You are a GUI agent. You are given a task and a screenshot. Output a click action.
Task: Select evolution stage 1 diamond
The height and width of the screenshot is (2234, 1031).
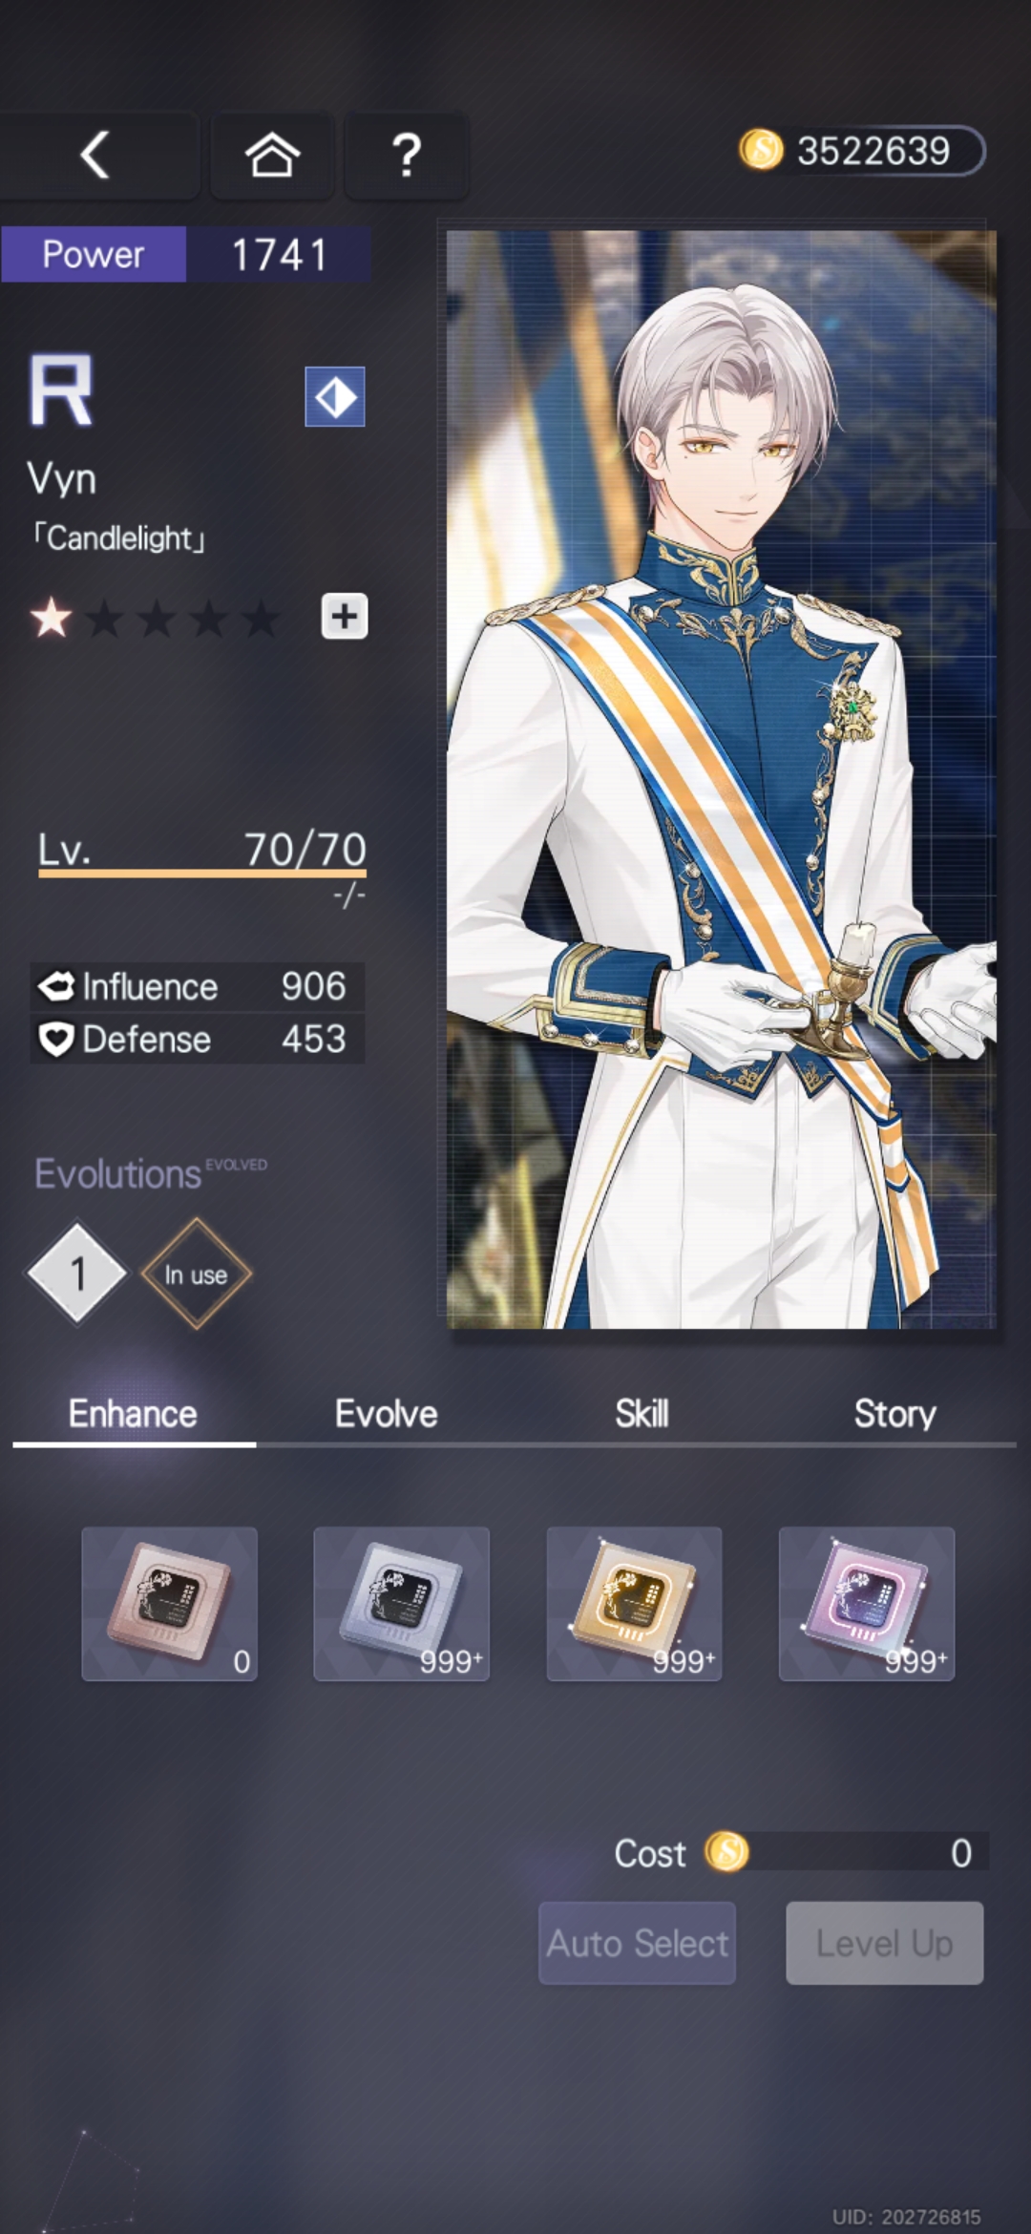pos(77,1274)
